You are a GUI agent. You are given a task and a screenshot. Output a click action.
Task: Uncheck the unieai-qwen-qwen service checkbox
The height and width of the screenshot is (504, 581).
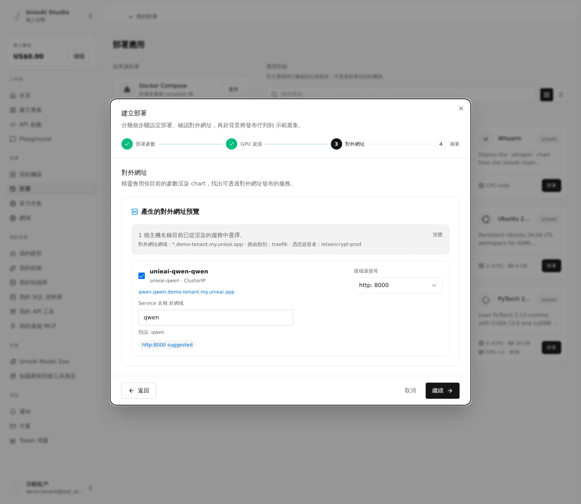click(x=141, y=276)
